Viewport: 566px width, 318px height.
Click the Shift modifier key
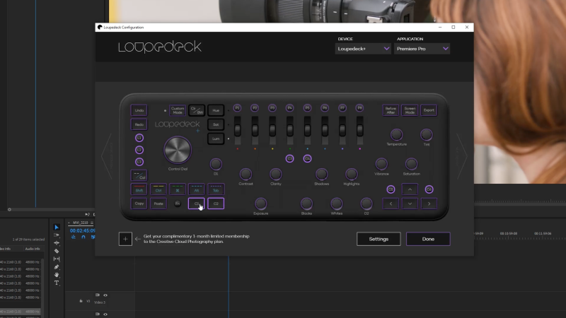point(139,189)
